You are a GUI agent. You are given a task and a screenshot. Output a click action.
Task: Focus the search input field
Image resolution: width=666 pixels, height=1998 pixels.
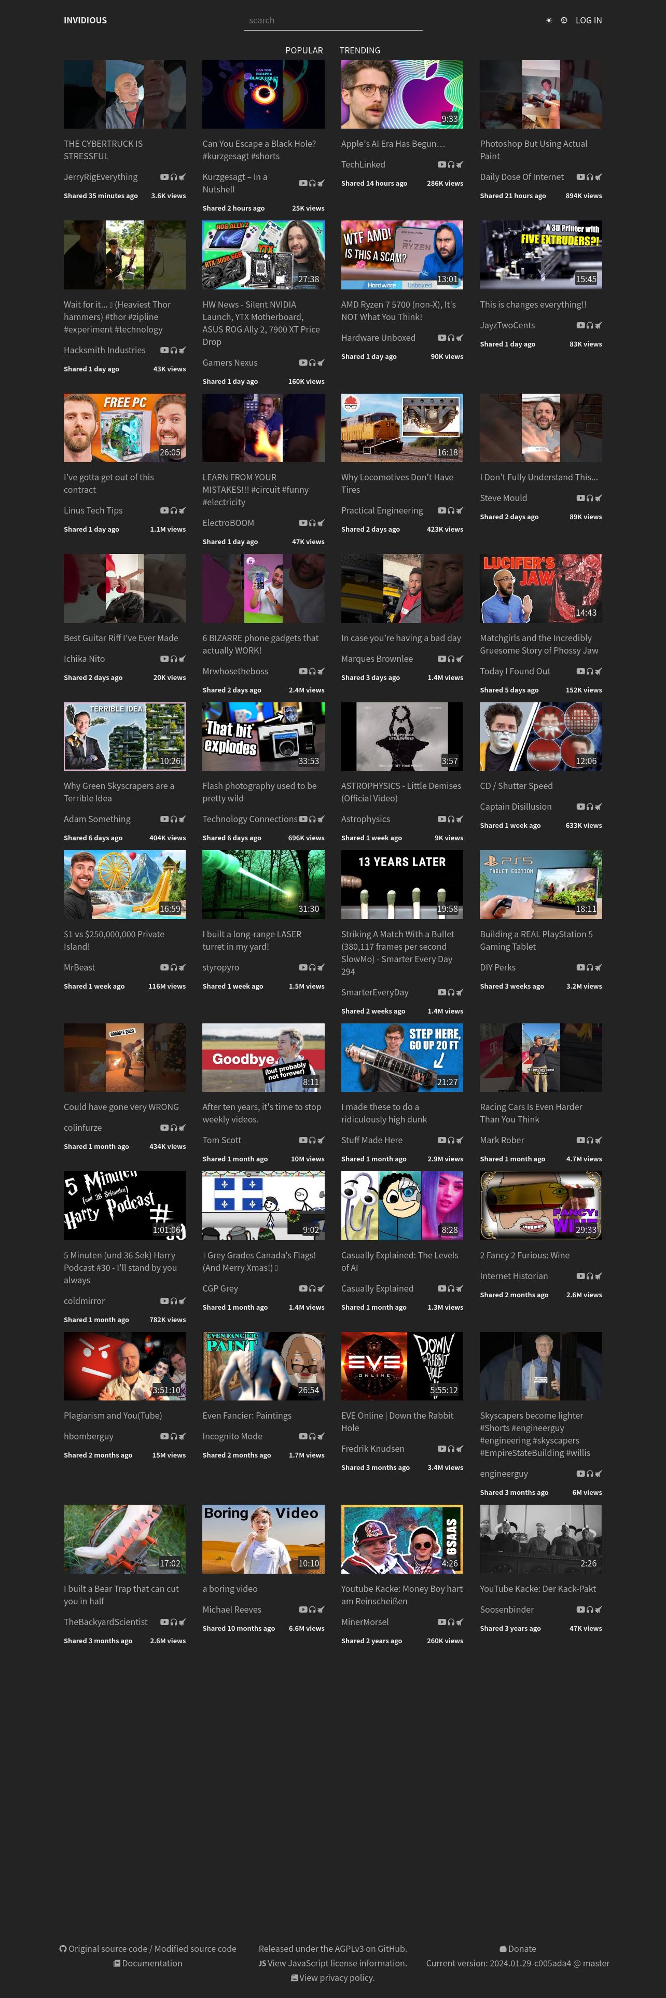[x=334, y=20]
